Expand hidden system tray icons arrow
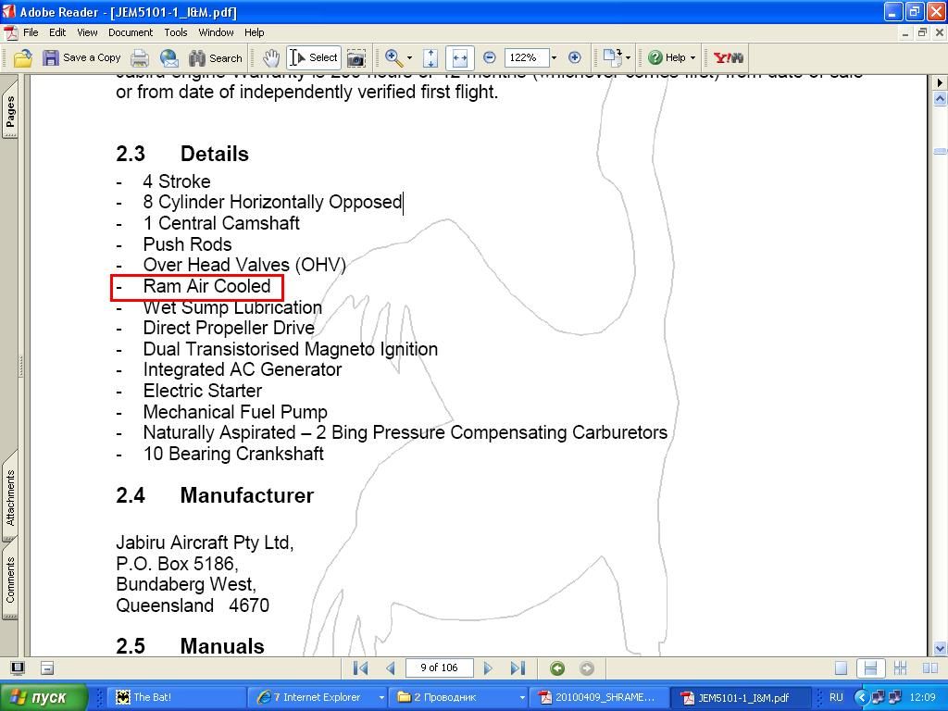The height and width of the screenshot is (711, 948). coord(862,697)
